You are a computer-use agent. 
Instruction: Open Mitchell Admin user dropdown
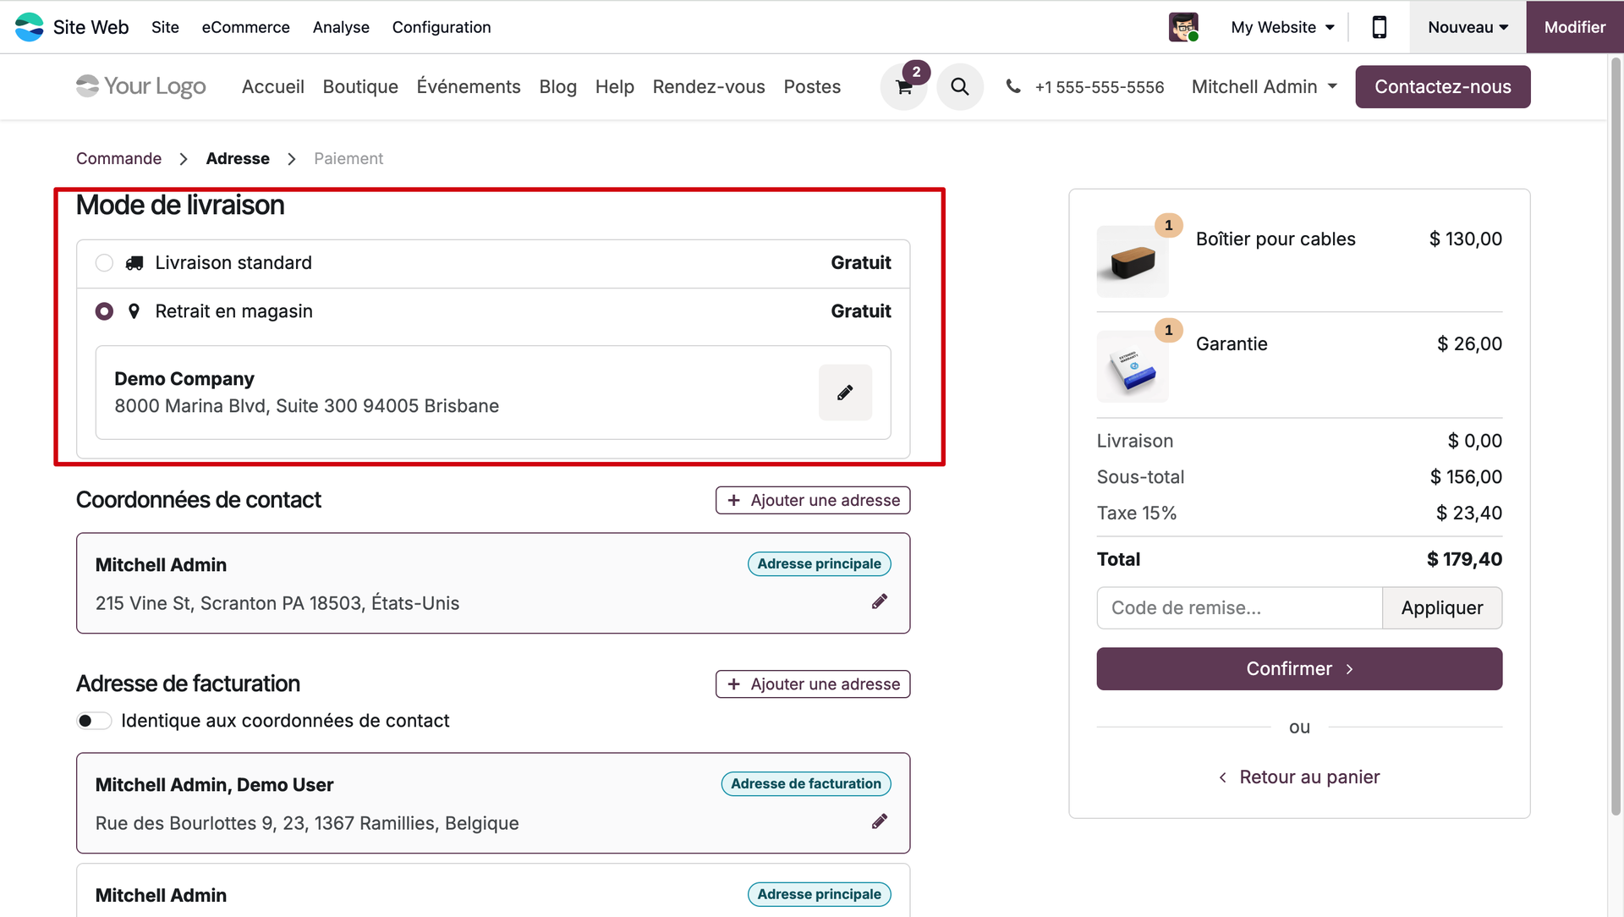[1264, 87]
